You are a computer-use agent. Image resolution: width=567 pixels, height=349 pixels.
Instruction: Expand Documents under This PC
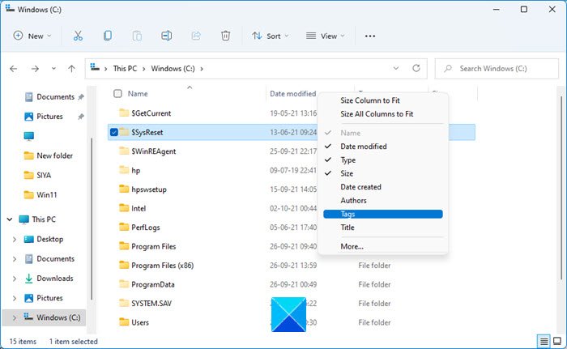[15, 259]
